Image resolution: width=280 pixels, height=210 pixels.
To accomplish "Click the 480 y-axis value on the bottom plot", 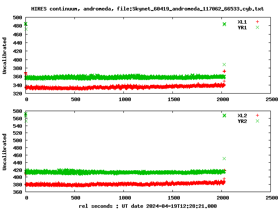I will (17, 148).
